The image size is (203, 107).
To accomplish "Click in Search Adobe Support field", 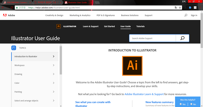I will pos(153,38).
